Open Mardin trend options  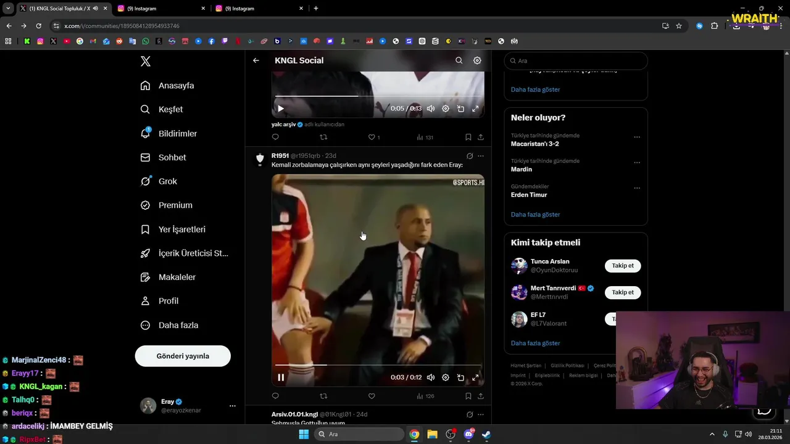point(637,163)
